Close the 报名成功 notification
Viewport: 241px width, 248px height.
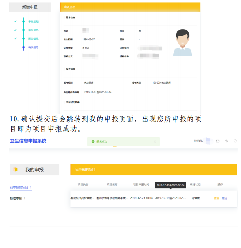155,142
